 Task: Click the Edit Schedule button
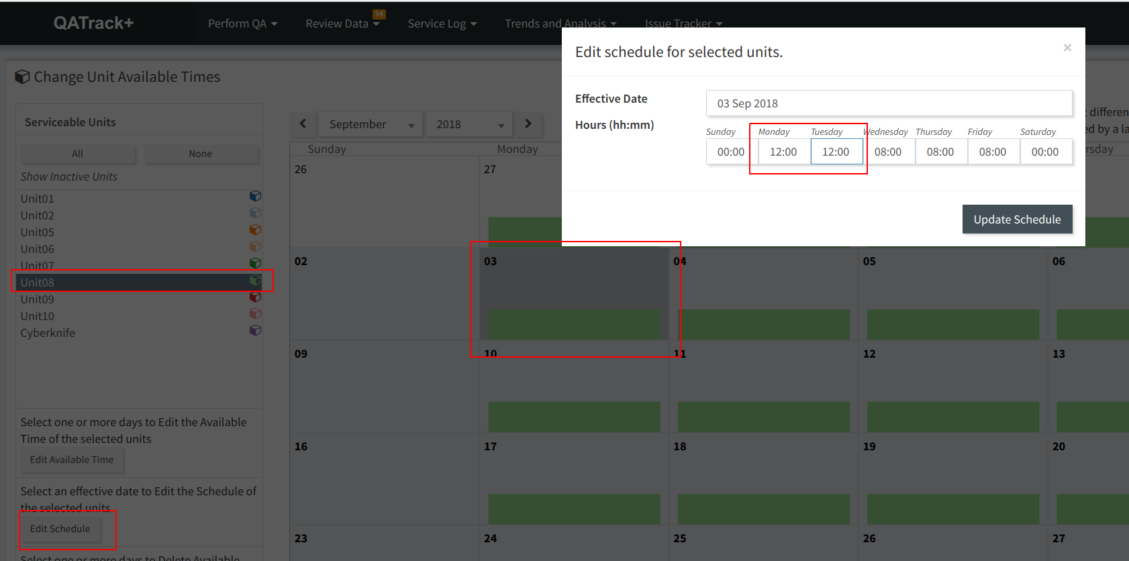tap(60, 529)
